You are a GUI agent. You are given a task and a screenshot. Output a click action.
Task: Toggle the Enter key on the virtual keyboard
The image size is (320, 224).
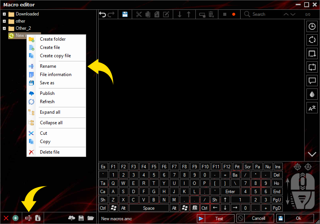230,191
